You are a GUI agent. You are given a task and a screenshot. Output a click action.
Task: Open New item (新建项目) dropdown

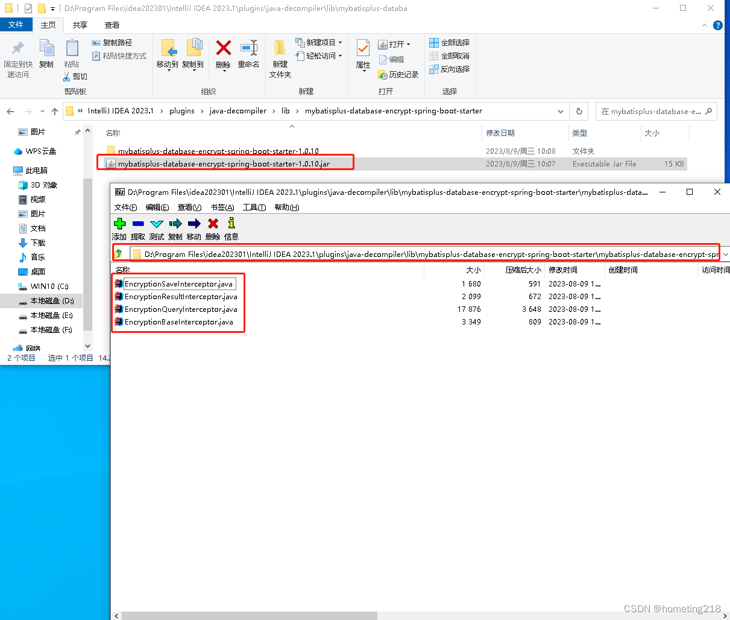tap(319, 43)
